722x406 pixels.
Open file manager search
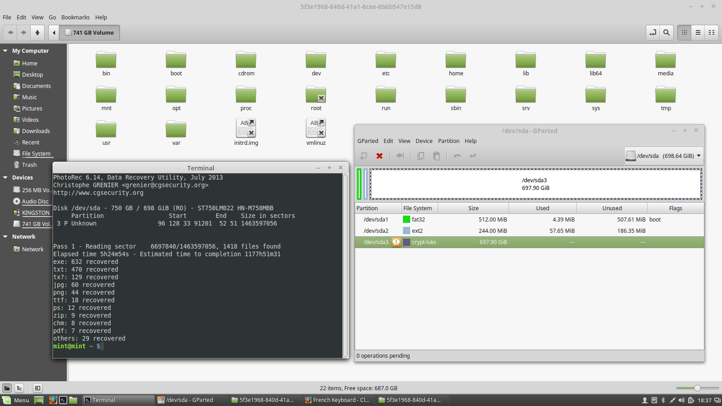click(666, 32)
